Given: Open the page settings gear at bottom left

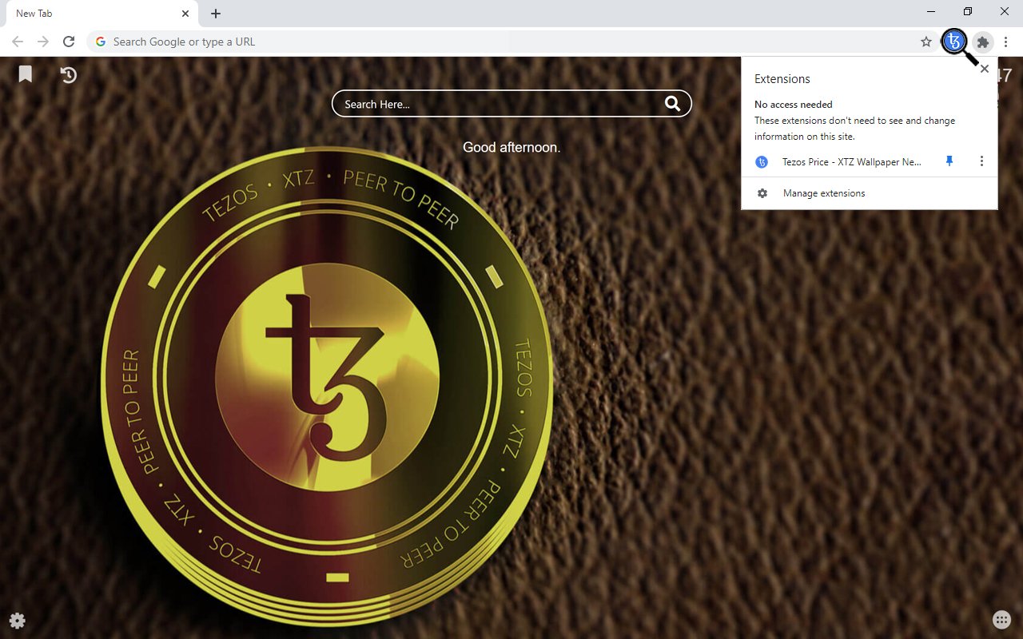Looking at the screenshot, I should [x=17, y=621].
